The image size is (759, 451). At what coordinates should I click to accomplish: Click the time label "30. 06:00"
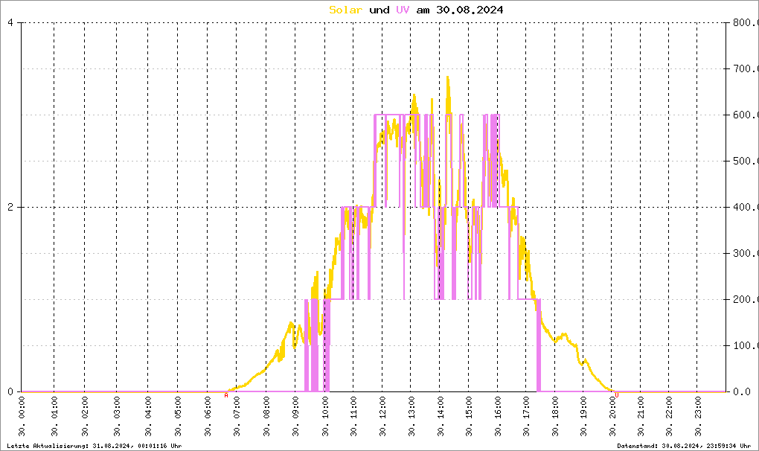point(208,416)
